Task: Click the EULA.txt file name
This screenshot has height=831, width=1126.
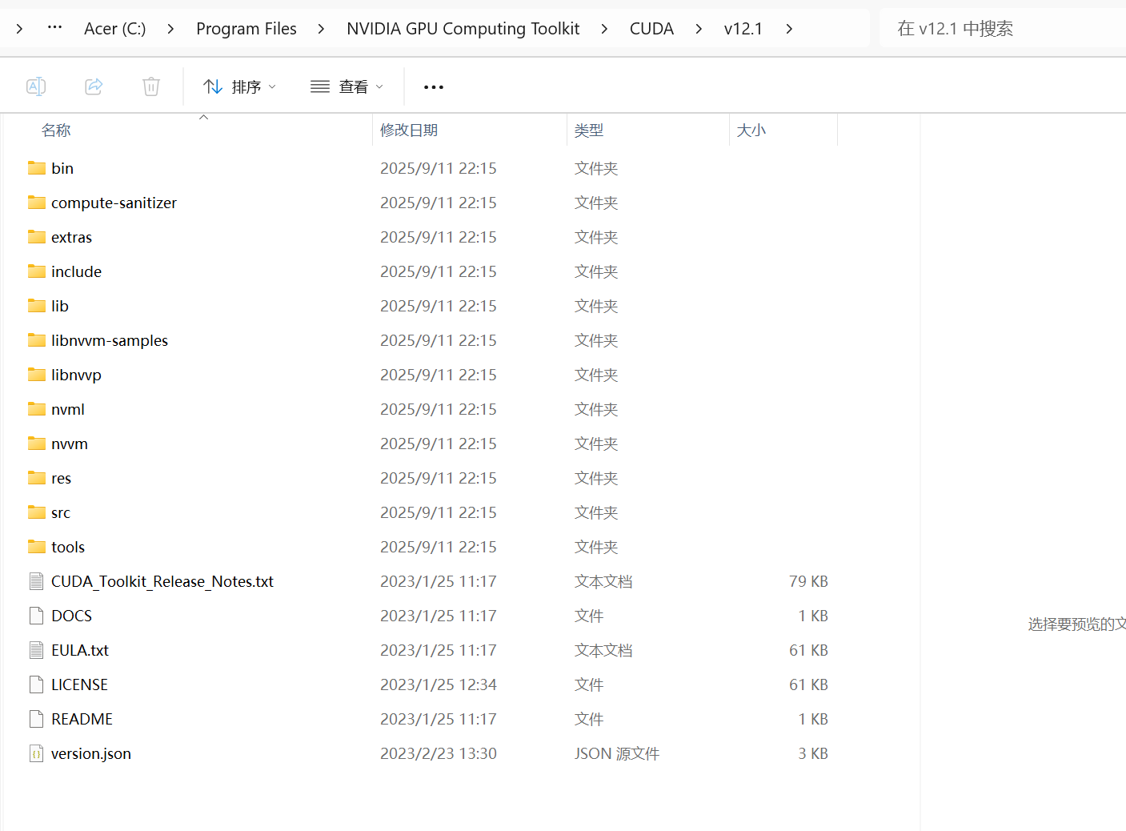Action: pyautogui.click(x=80, y=650)
